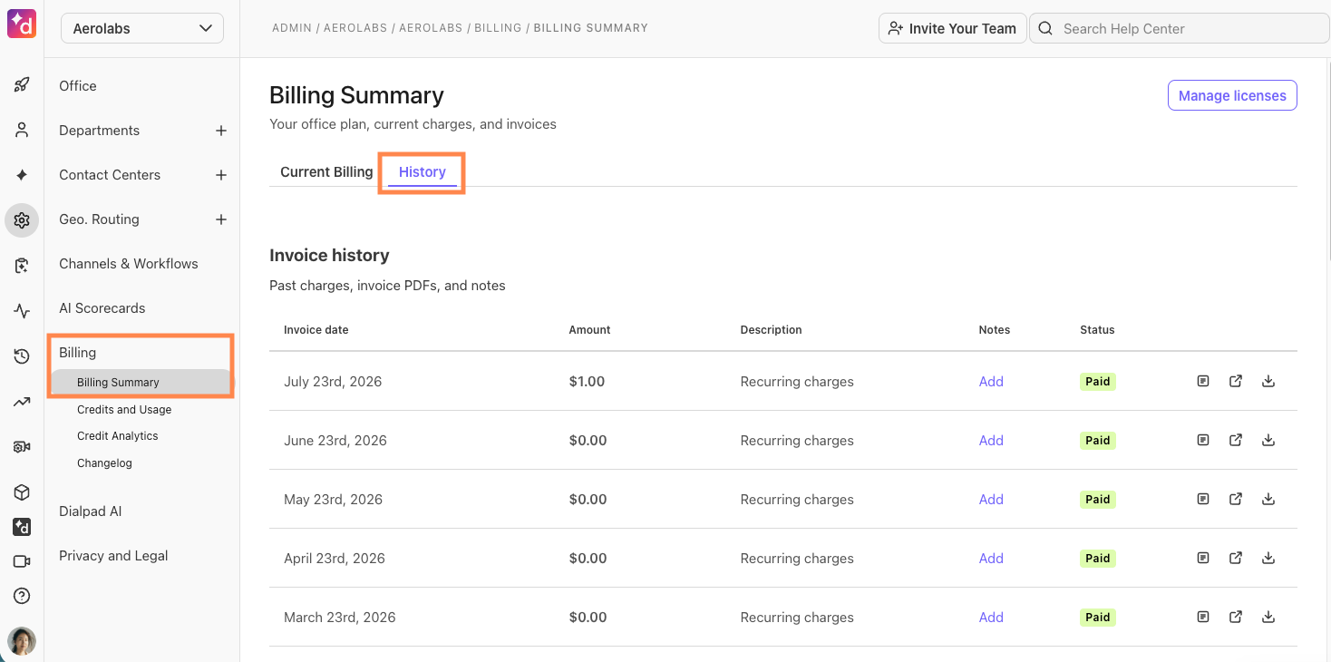Open the recordings camera-gear sidebar icon

pos(22,447)
